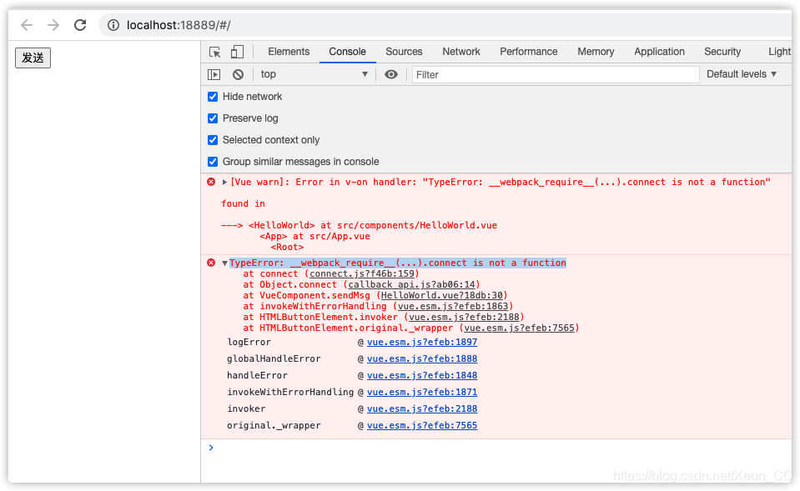Open the top execution context dropdown
800x491 pixels.
pos(313,74)
